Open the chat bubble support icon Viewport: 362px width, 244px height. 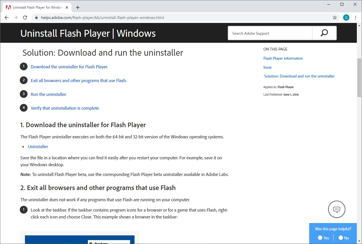(x=337, y=209)
